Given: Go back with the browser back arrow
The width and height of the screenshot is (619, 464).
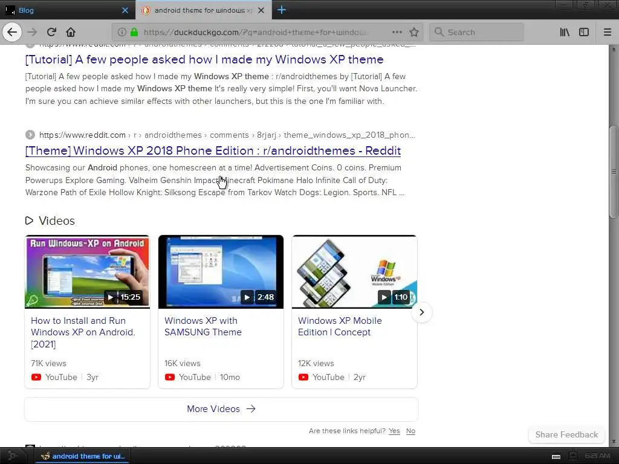Looking at the screenshot, I should pyautogui.click(x=12, y=32).
